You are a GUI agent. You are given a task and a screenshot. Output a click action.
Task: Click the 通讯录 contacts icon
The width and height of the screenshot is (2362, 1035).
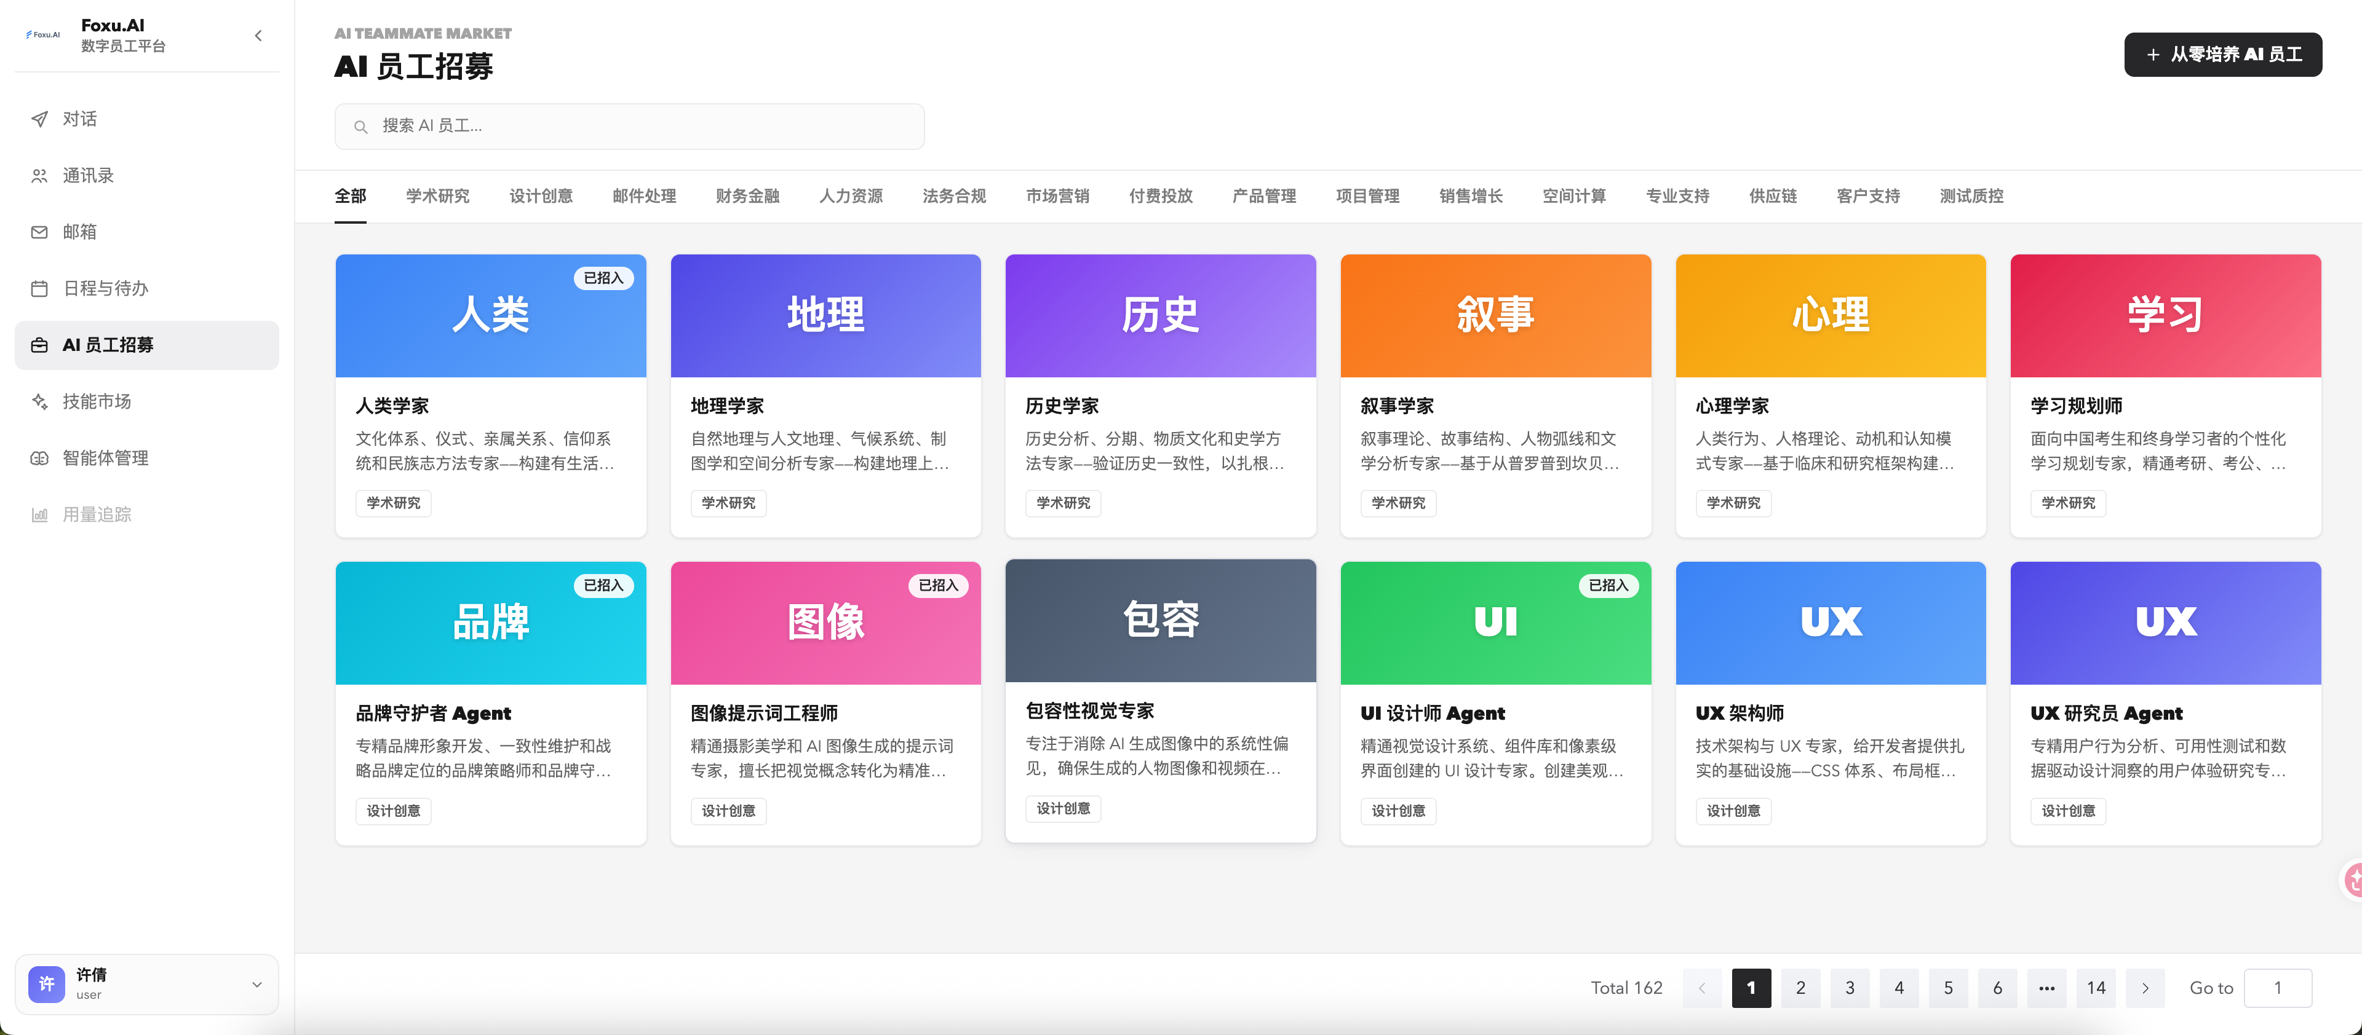click(x=39, y=176)
